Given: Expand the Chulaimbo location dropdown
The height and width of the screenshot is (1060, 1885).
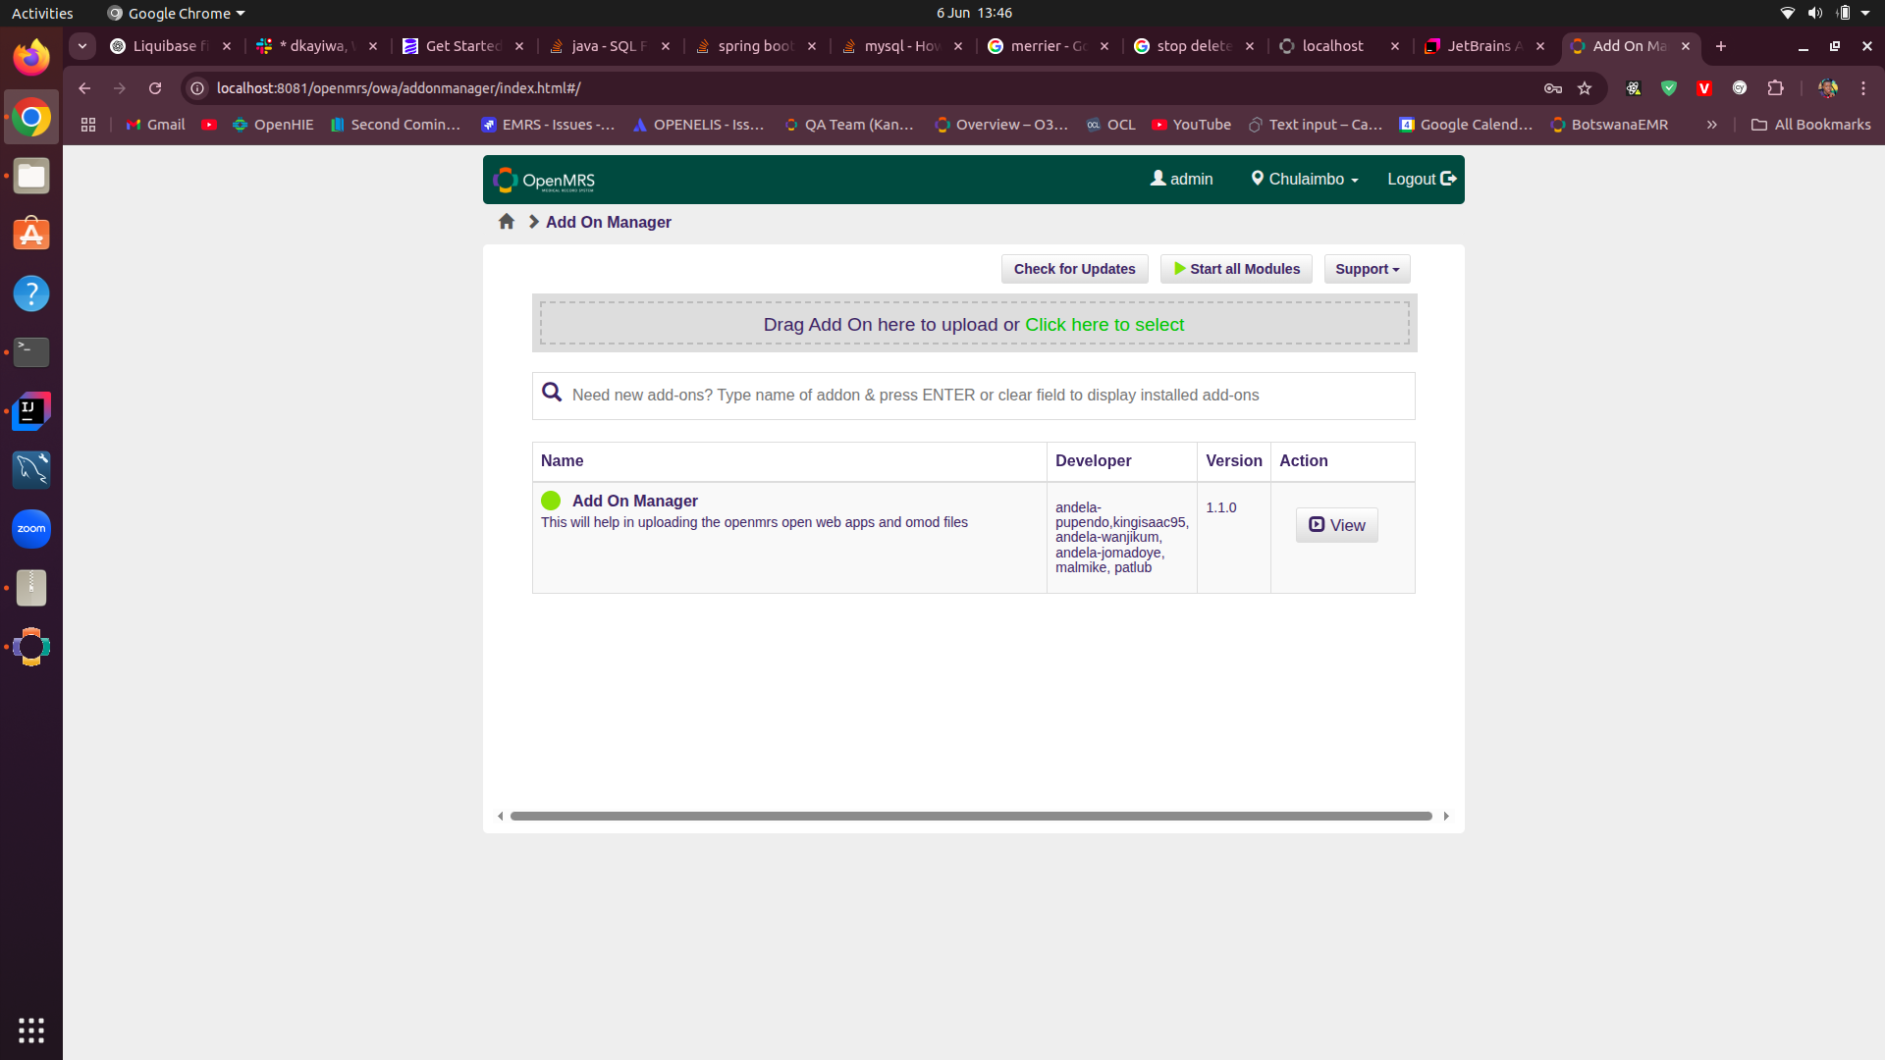Looking at the screenshot, I should 1305,179.
